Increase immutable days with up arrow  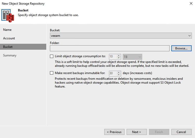(x=119, y=72)
